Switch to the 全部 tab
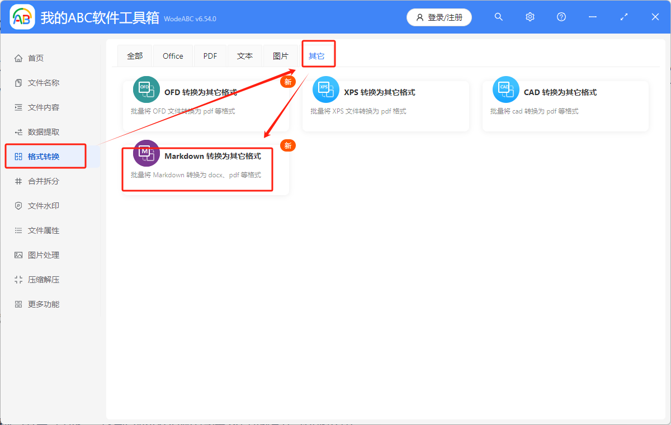Image resolution: width=671 pixels, height=425 pixels. coord(135,56)
